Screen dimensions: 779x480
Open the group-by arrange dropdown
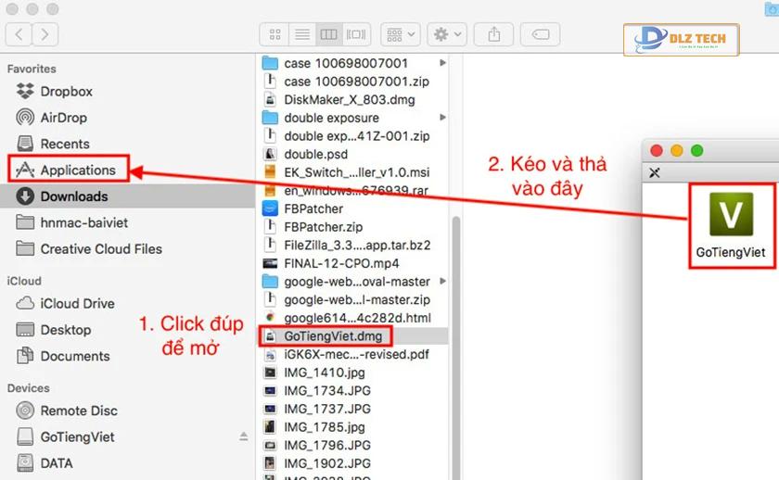(401, 34)
